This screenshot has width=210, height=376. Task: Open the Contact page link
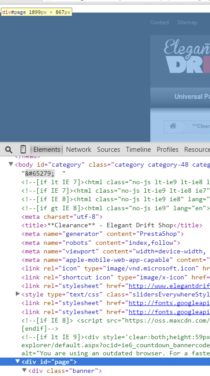(159, 22)
